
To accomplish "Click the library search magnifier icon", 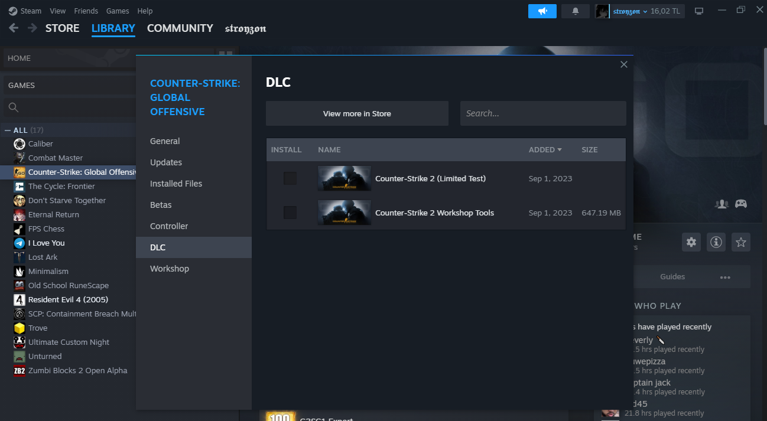I will point(14,107).
